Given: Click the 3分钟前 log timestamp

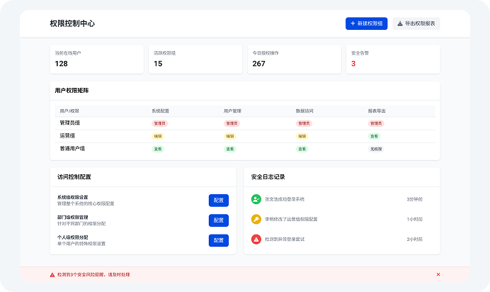Looking at the screenshot, I should point(415,199).
